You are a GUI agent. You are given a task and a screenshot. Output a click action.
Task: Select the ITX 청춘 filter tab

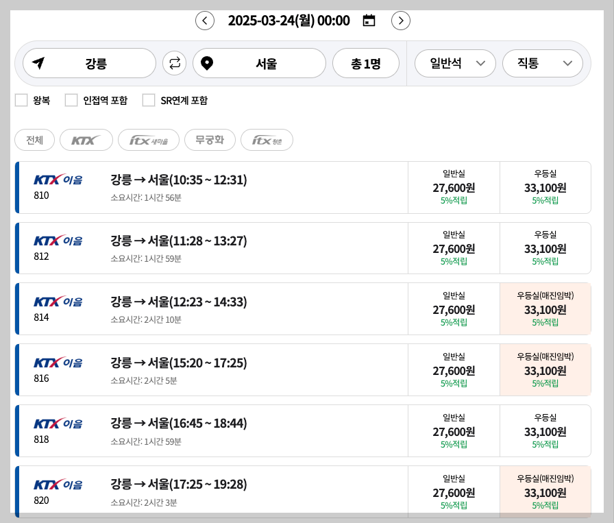point(267,140)
